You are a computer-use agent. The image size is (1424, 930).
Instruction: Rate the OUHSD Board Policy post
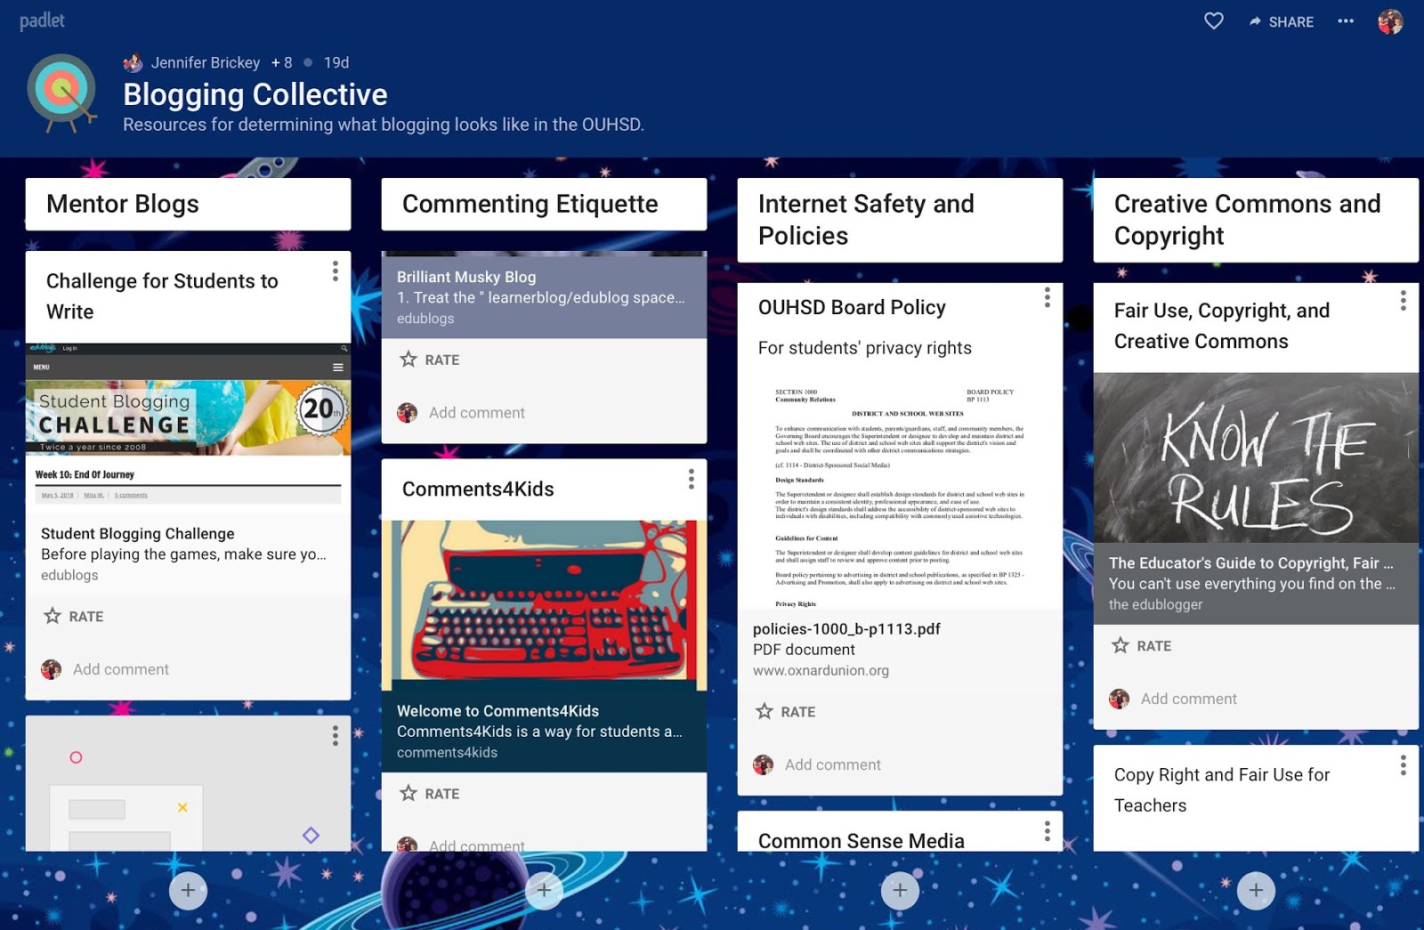(786, 711)
